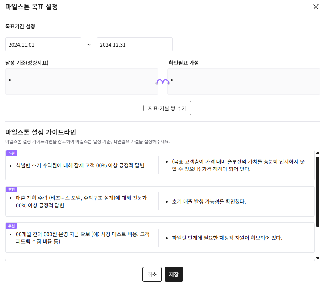Click the purple link icon between metric and hypothesis
Viewport: 323px width, 285px height.
point(163,82)
